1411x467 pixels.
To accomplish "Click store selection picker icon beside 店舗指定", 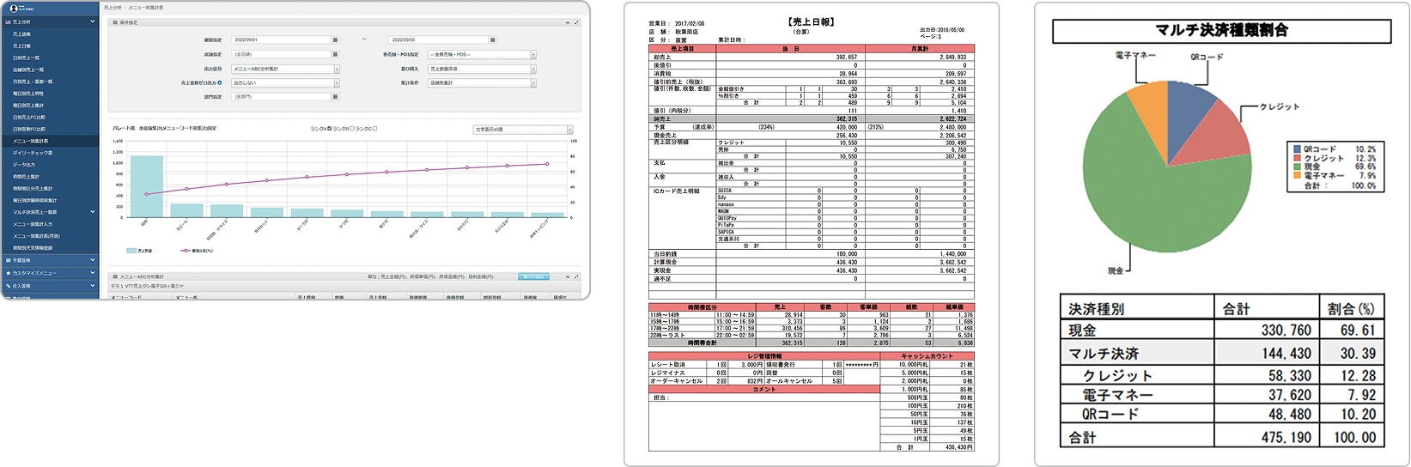I will tap(335, 54).
